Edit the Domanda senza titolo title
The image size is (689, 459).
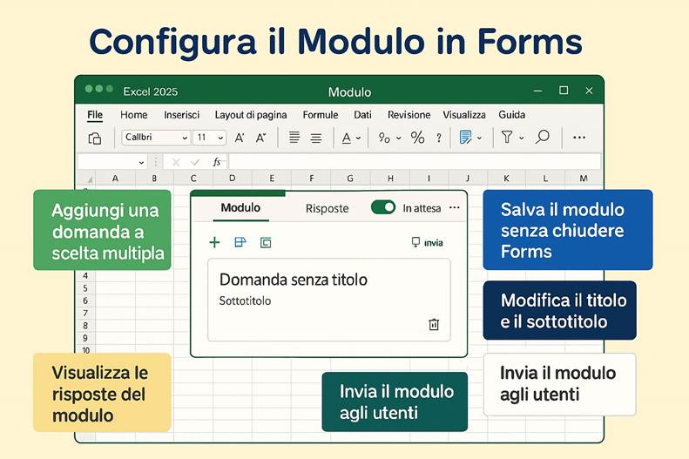[x=293, y=280]
